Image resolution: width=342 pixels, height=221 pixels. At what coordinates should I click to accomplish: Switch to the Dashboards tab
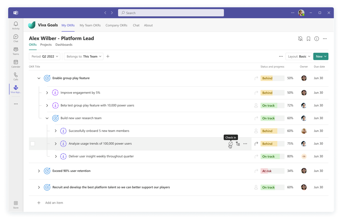tap(64, 45)
